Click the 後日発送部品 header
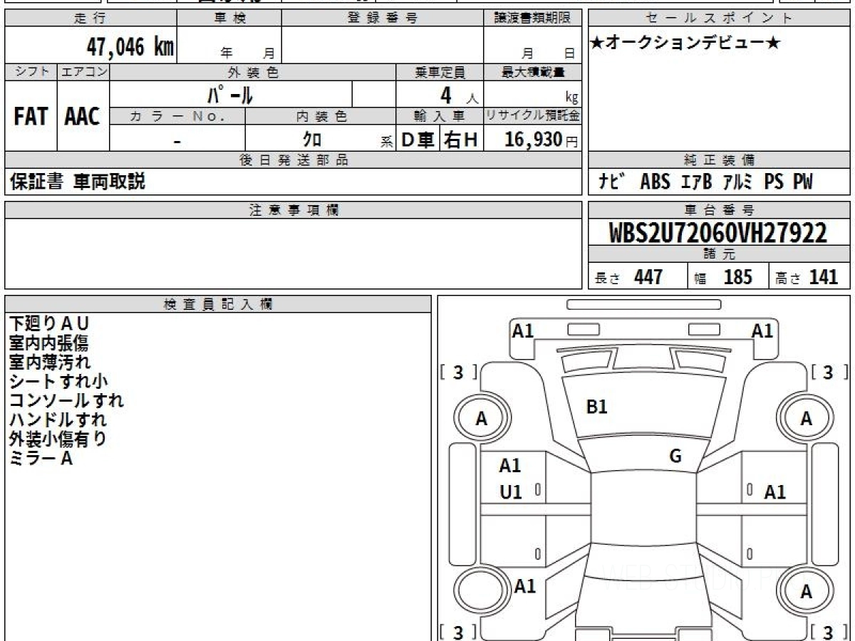 point(294,160)
